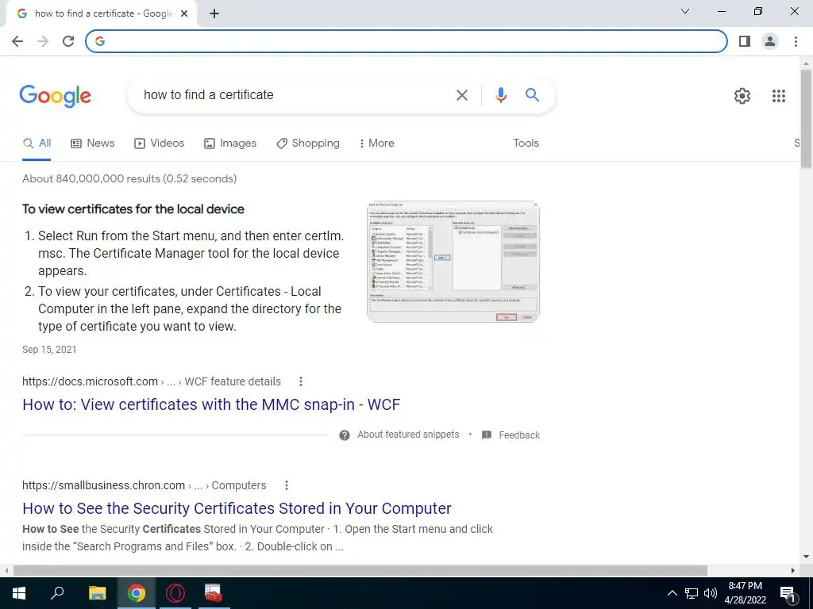The image size is (813, 609).
Task: Open options menu for docs.microsoft.com result
Action: pyautogui.click(x=301, y=381)
